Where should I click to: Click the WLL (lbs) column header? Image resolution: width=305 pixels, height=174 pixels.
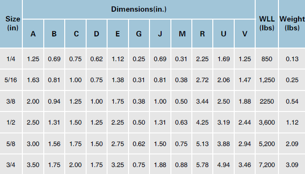(267, 24)
